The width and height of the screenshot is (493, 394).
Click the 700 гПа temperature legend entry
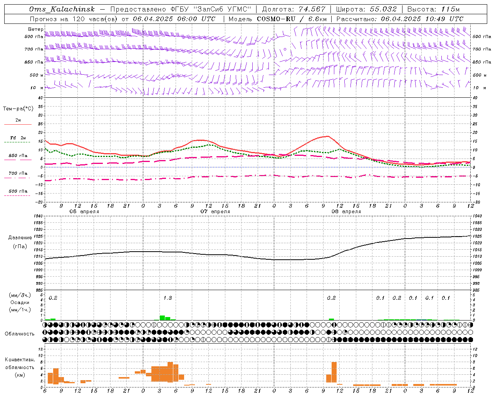tap(18, 174)
